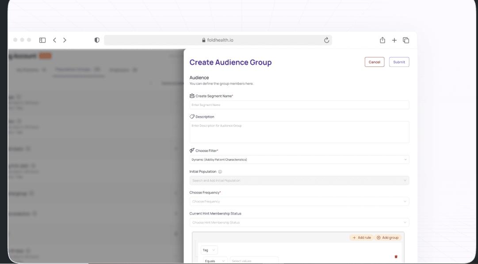Go forward with the browser forward arrow
This screenshot has width=478, height=264.
[65, 40]
